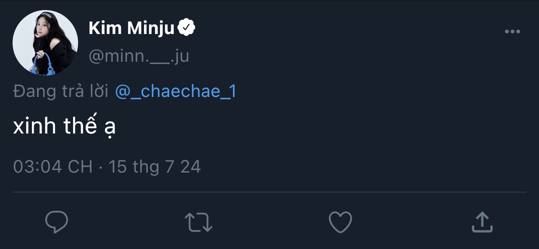Share the tweet via the upload arrow icon
Viewport: 539px width, 249px height.
pos(481,222)
